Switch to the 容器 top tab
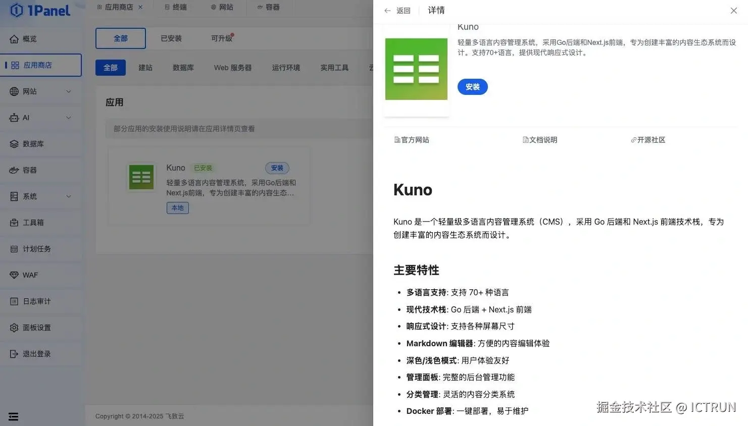The image size is (748, 426). [268, 7]
